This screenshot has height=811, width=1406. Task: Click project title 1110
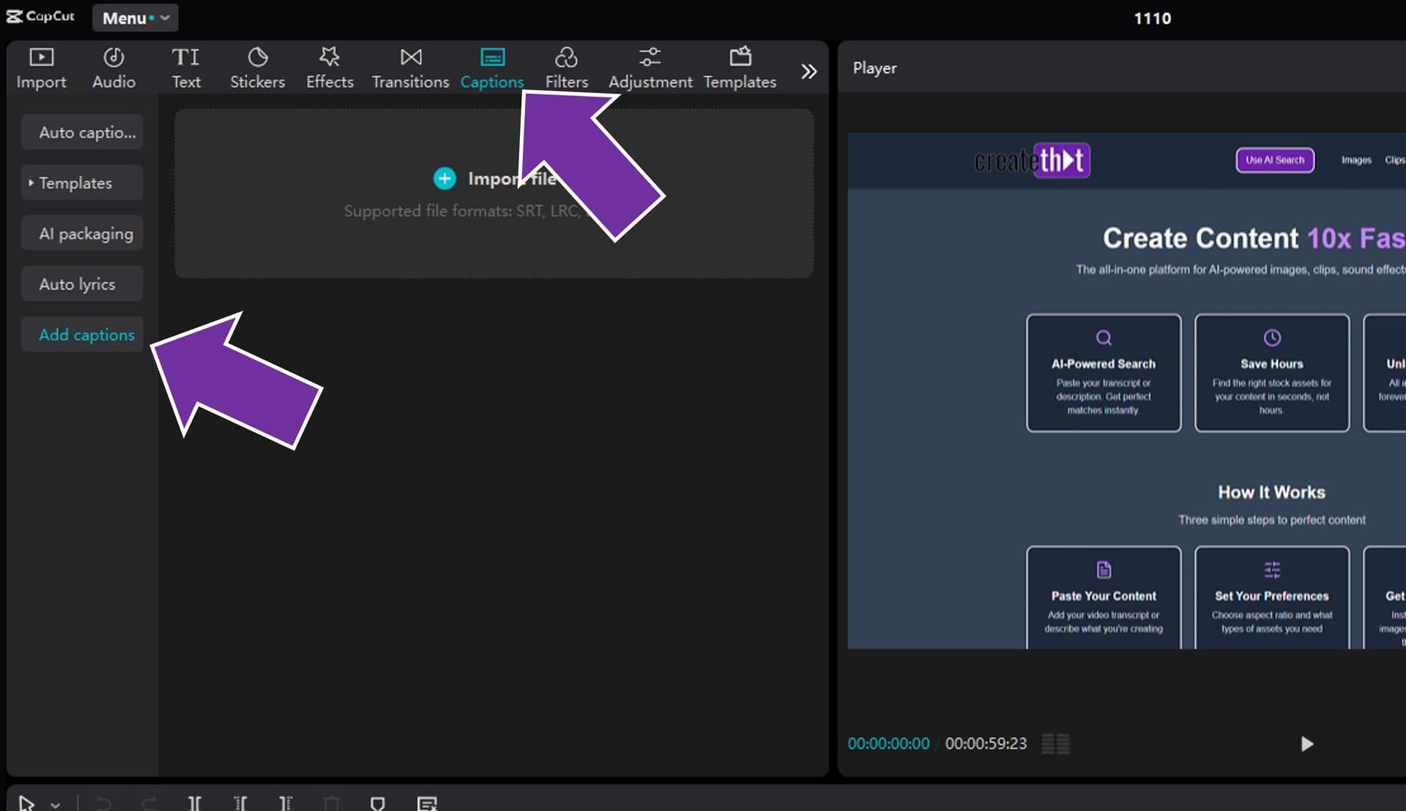pos(1153,18)
